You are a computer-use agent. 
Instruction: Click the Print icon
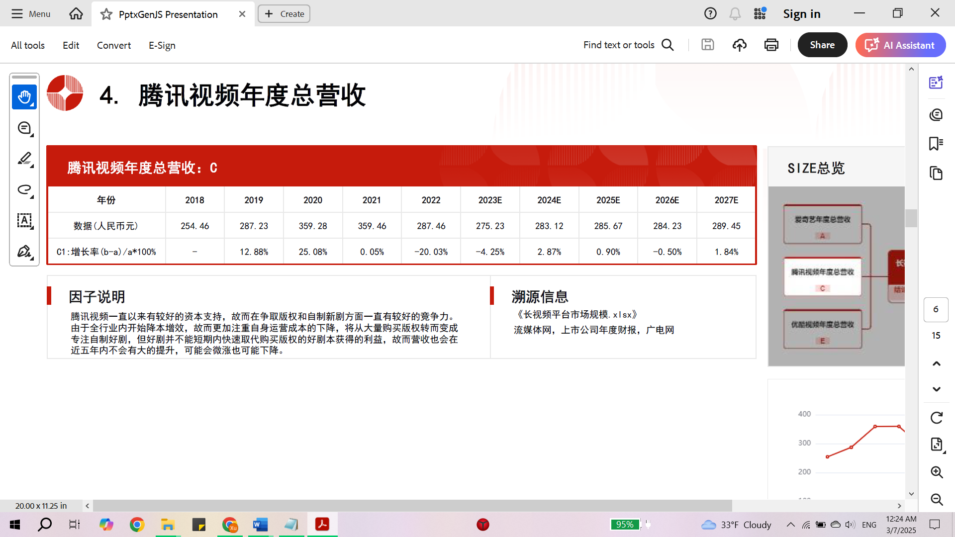(x=771, y=45)
